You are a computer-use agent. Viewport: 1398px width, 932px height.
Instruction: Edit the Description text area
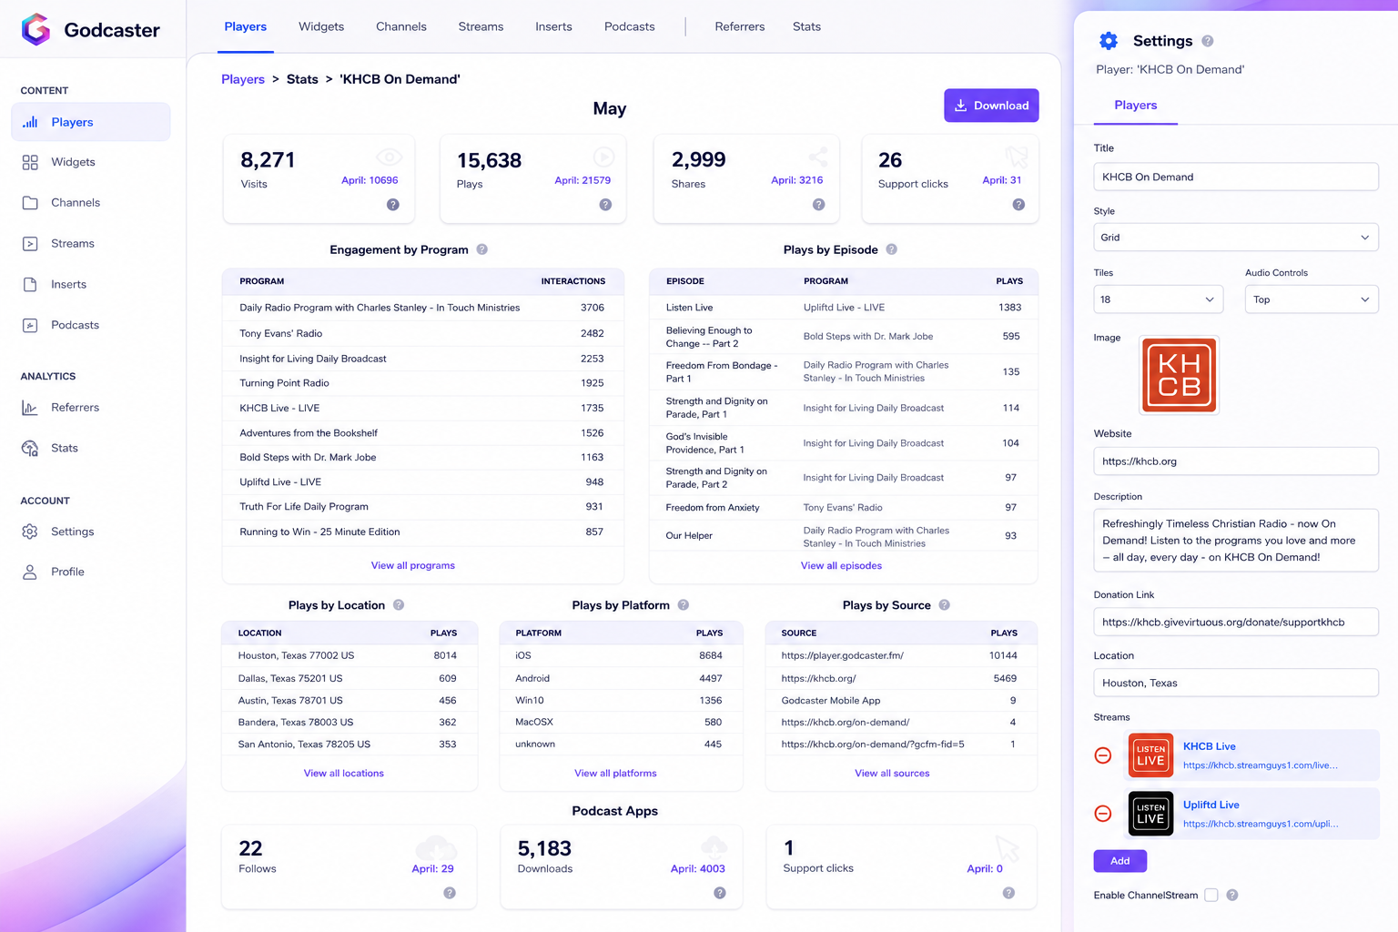(x=1236, y=541)
